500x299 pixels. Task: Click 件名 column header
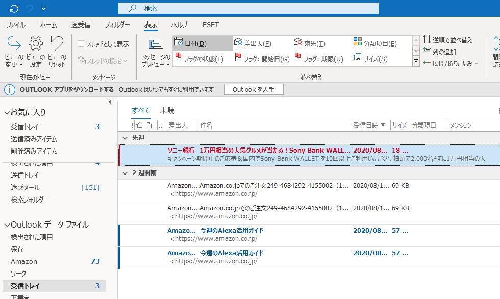206,126
